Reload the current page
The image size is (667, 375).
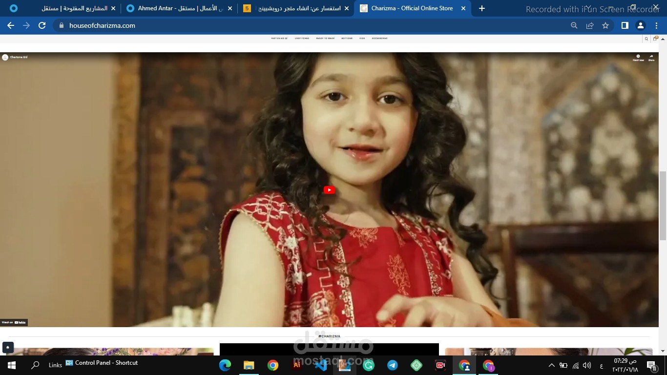[42, 25]
